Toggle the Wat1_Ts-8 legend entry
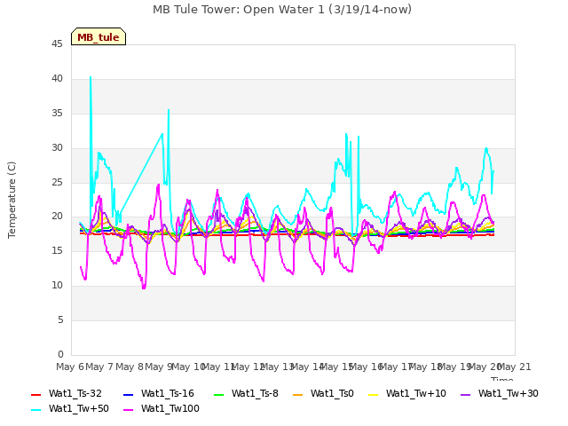568x426 pixels. click(246, 393)
